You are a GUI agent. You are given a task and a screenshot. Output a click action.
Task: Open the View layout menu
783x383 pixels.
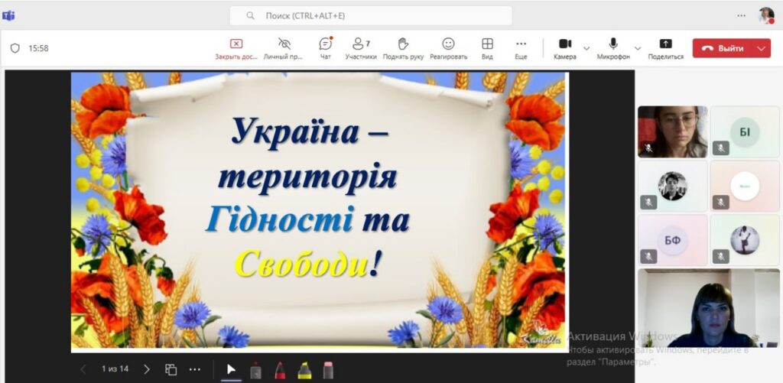click(x=487, y=47)
